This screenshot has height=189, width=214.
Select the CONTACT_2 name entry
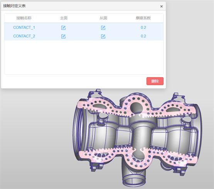tap(24, 36)
